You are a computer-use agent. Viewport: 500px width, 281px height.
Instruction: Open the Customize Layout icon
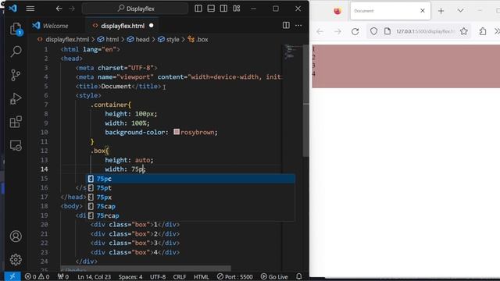[236, 9]
